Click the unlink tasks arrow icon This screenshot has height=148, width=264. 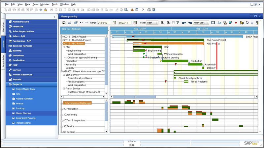(x=190, y=23)
